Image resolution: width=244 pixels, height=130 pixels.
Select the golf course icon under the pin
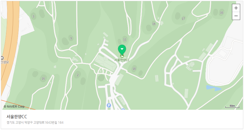122,56
